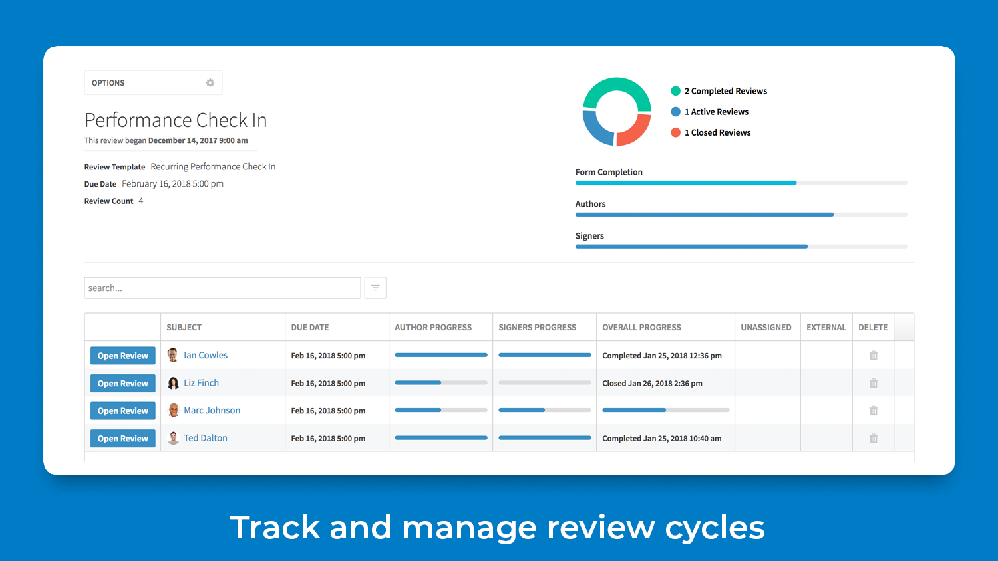Click Ian Cowles' profile avatar
This screenshot has height=561, width=998.
tap(173, 355)
